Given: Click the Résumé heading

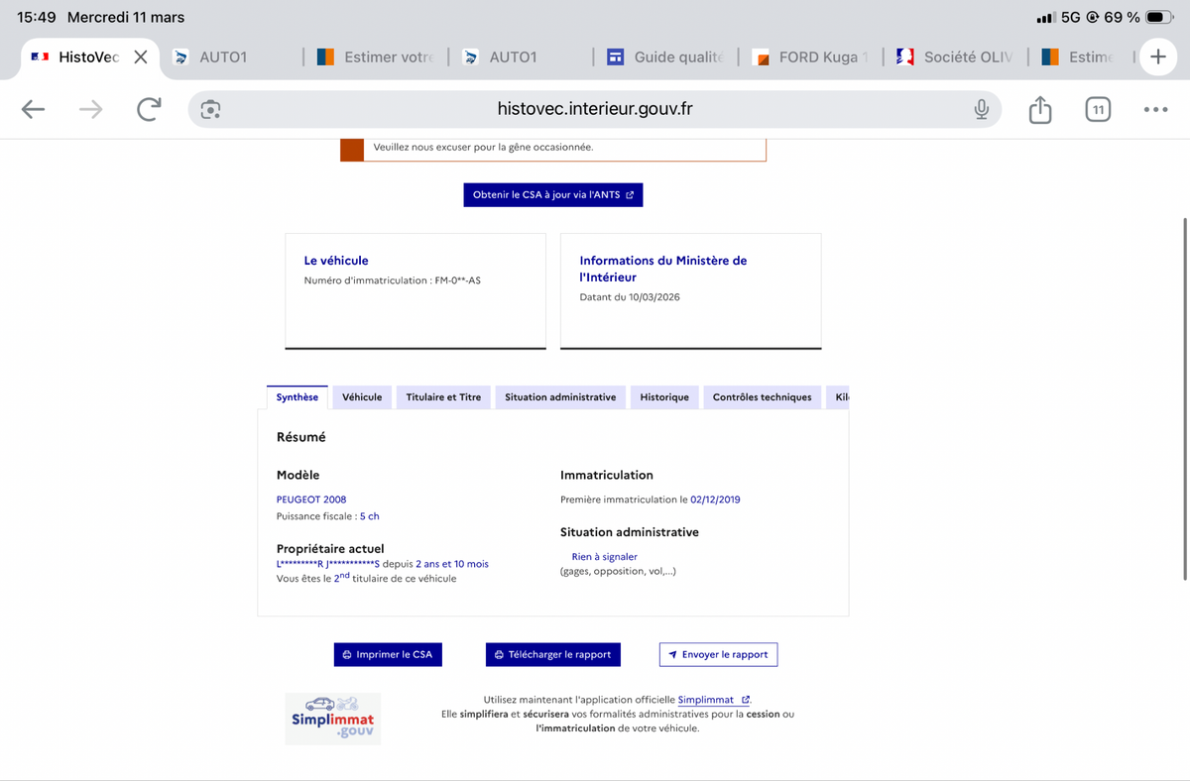Looking at the screenshot, I should tap(301, 437).
